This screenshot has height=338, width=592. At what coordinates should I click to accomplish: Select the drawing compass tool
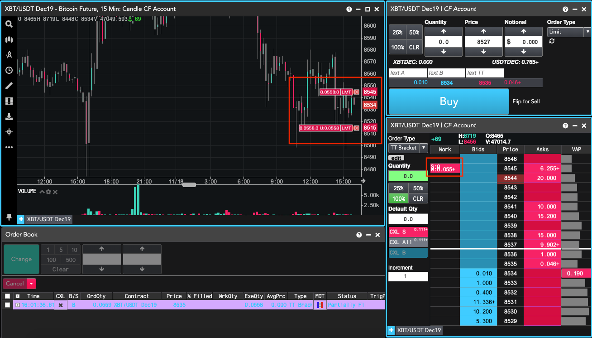pos(9,54)
